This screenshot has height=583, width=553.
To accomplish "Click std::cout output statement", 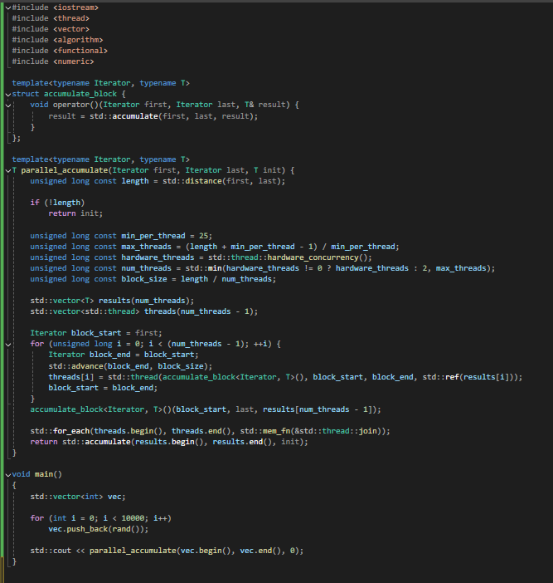I will click(167, 551).
